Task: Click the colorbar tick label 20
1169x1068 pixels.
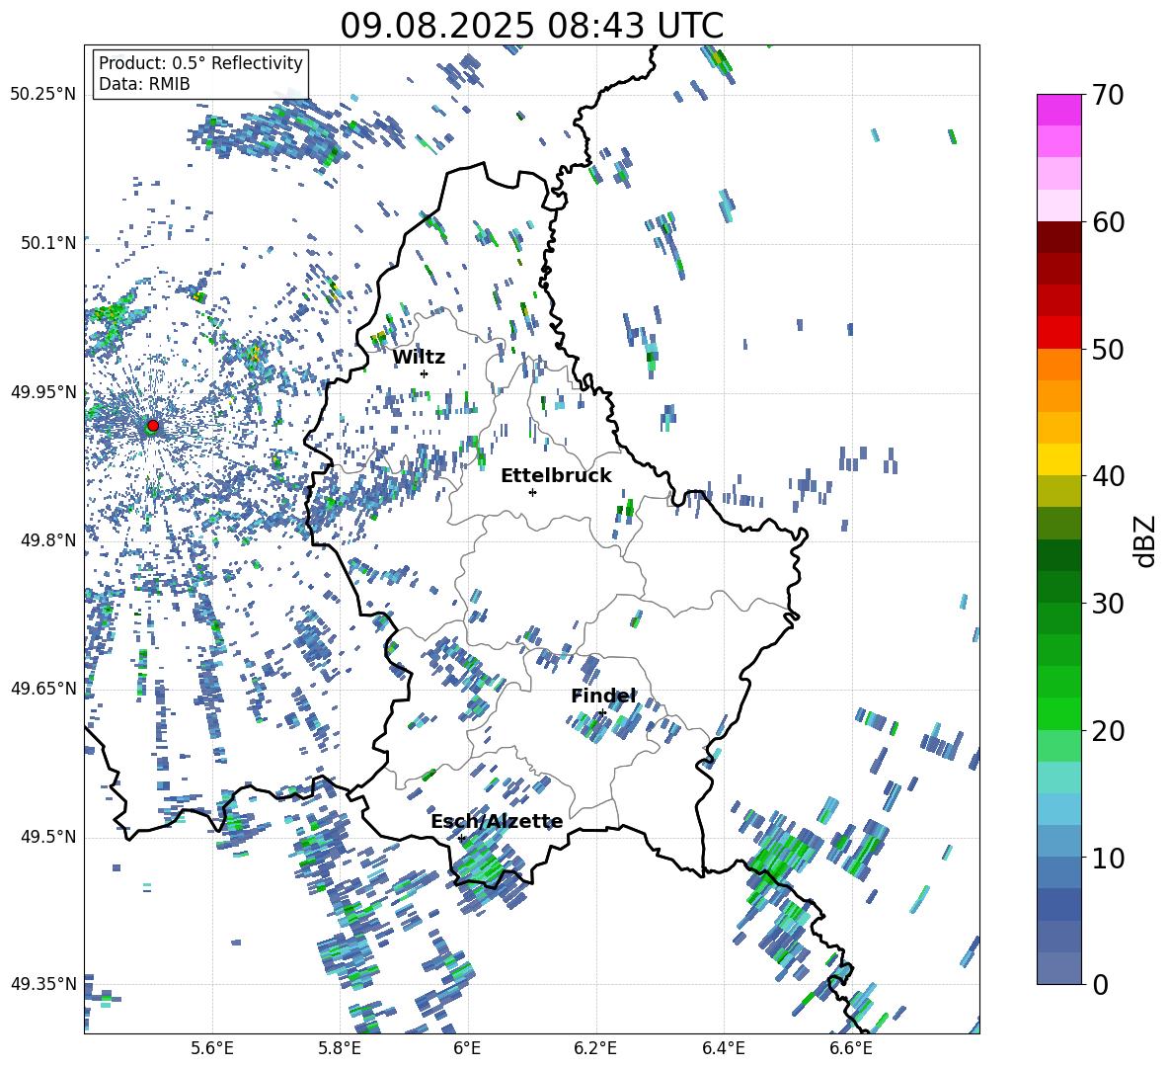Action: click(x=1108, y=730)
